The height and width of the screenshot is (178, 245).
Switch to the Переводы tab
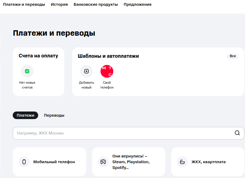(54, 115)
